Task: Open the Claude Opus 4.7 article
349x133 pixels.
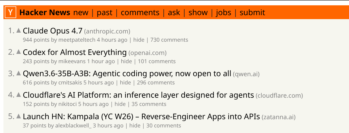Action: 53,31
